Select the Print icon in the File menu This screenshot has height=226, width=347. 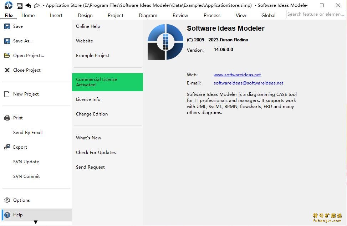pos(7,118)
